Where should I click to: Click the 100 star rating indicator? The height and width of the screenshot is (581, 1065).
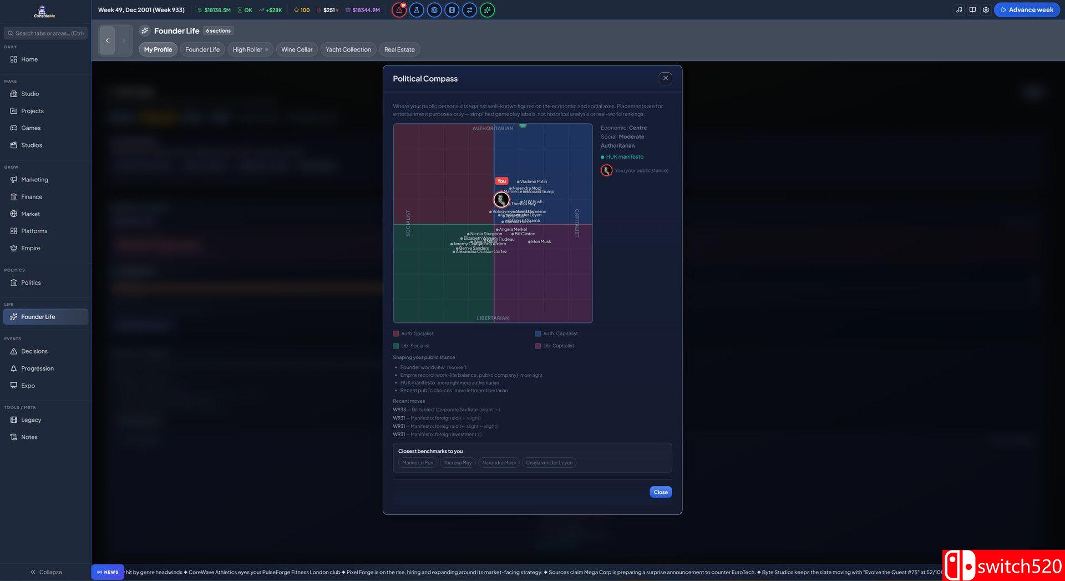pos(302,10)
